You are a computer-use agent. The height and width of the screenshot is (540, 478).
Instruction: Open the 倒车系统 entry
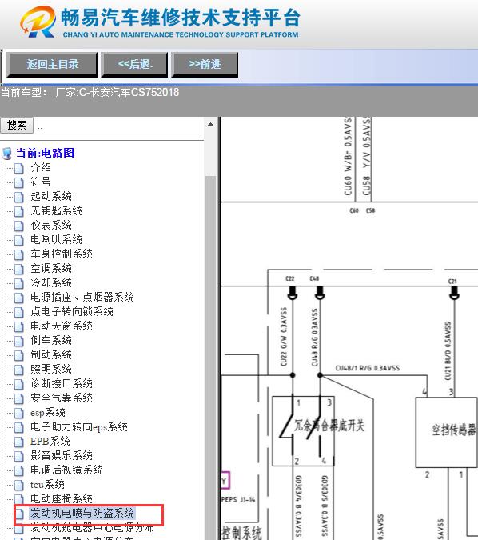pyautogui.click(x=51, y=341)
